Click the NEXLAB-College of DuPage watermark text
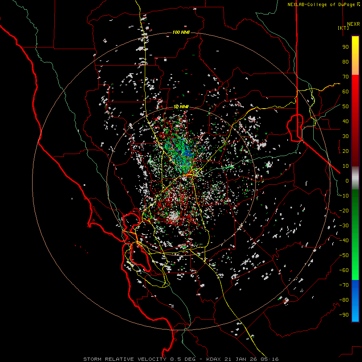 tap(321, 4)
